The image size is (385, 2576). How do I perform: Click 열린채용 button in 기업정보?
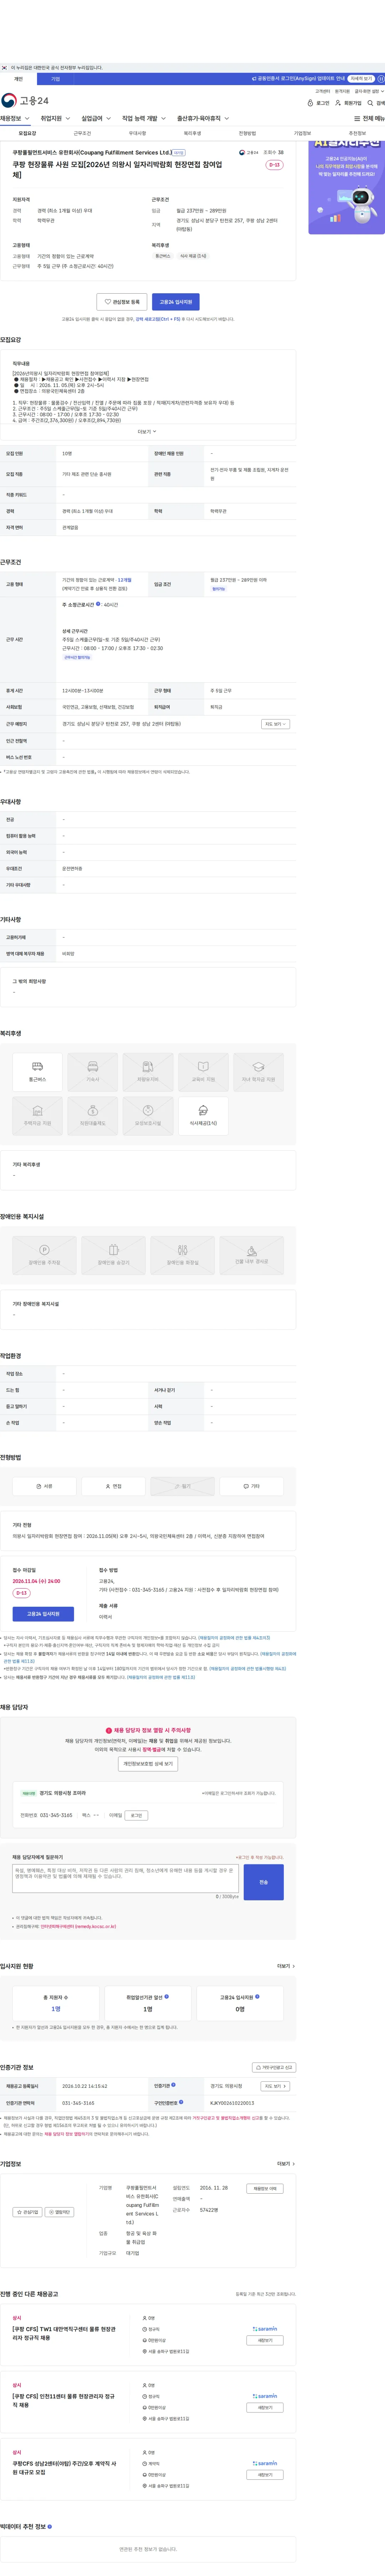(x=60, y=2212)
